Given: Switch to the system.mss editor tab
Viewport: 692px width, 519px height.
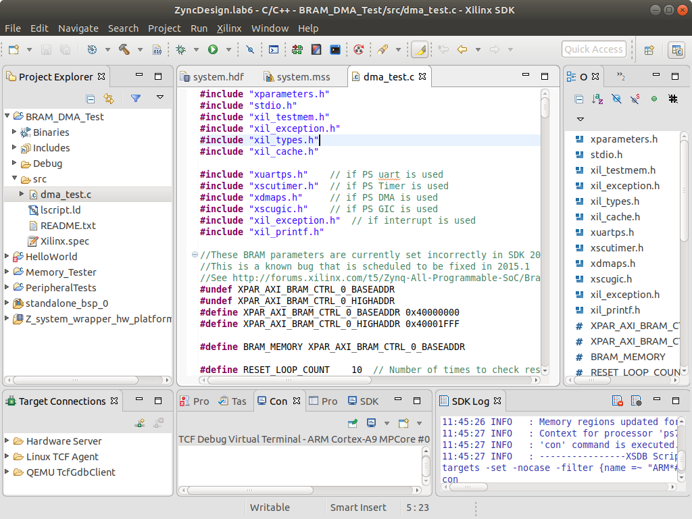Looking at the screenshot, I should pyautogui.click(x=297, y=77).
